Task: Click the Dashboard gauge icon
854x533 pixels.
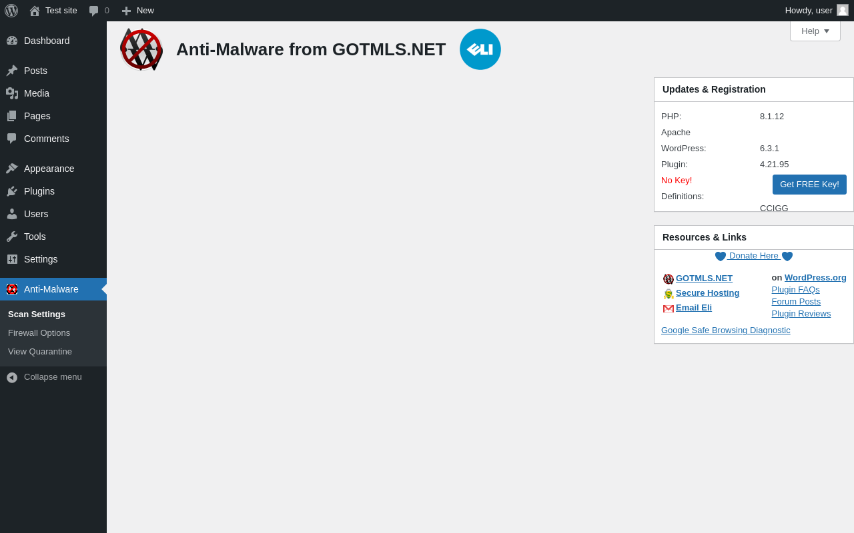Action: point(12,41)
